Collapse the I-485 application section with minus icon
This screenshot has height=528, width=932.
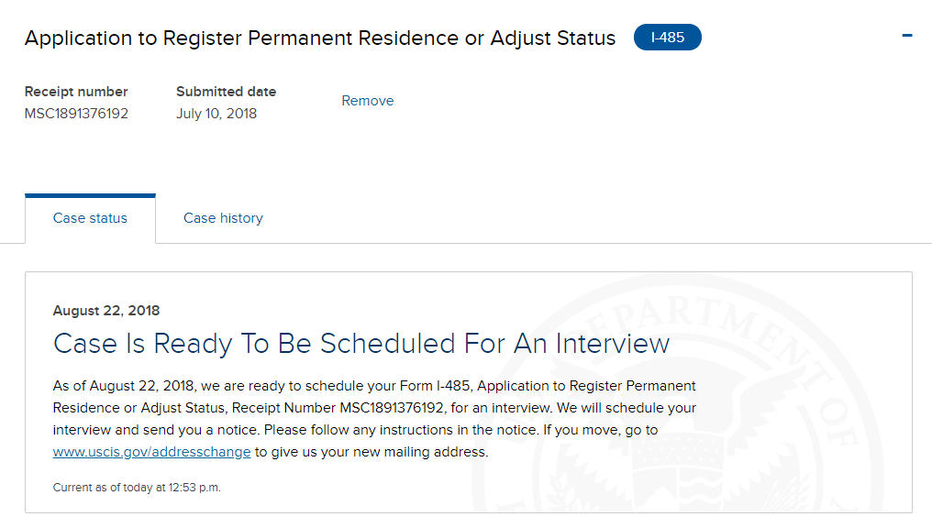point(907,36)
